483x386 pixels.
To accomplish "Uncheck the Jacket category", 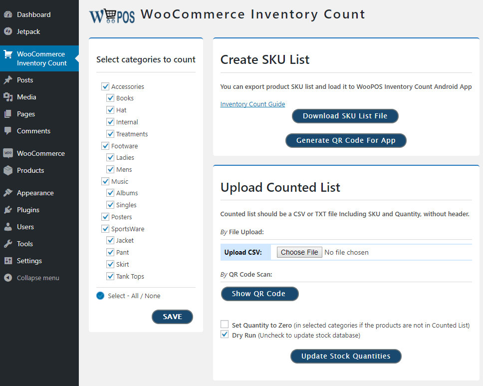I will click(110, 240).
